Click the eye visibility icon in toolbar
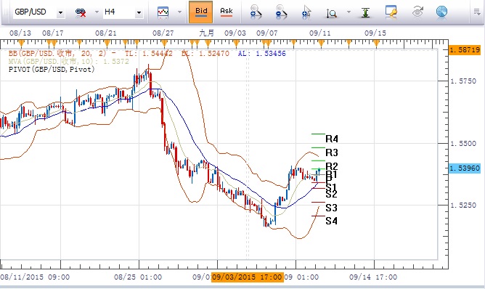485x289 pixels. click(x=417, y=12)
